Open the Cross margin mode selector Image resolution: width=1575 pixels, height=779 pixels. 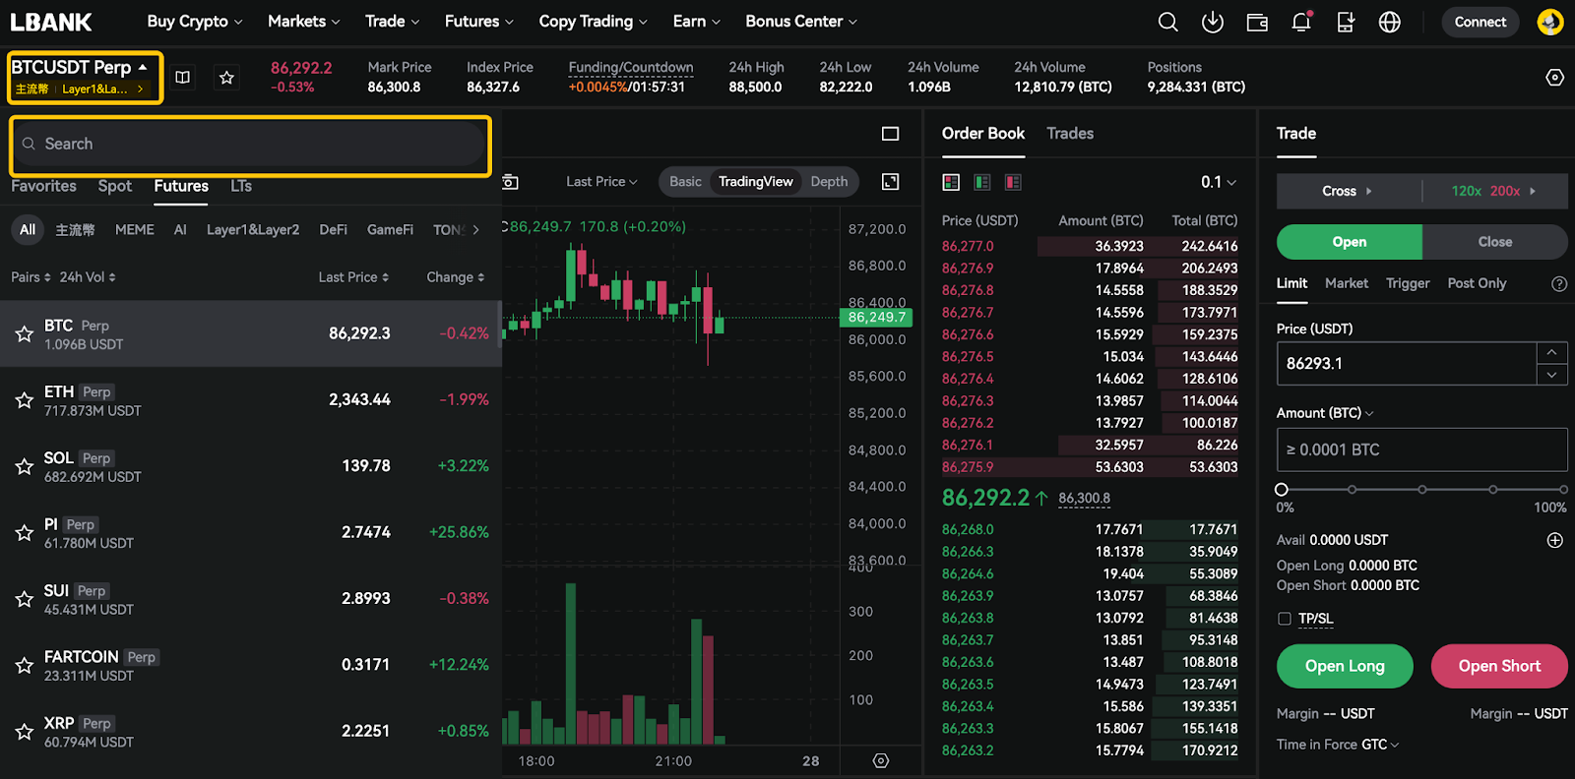click(x=1348, y=191)
